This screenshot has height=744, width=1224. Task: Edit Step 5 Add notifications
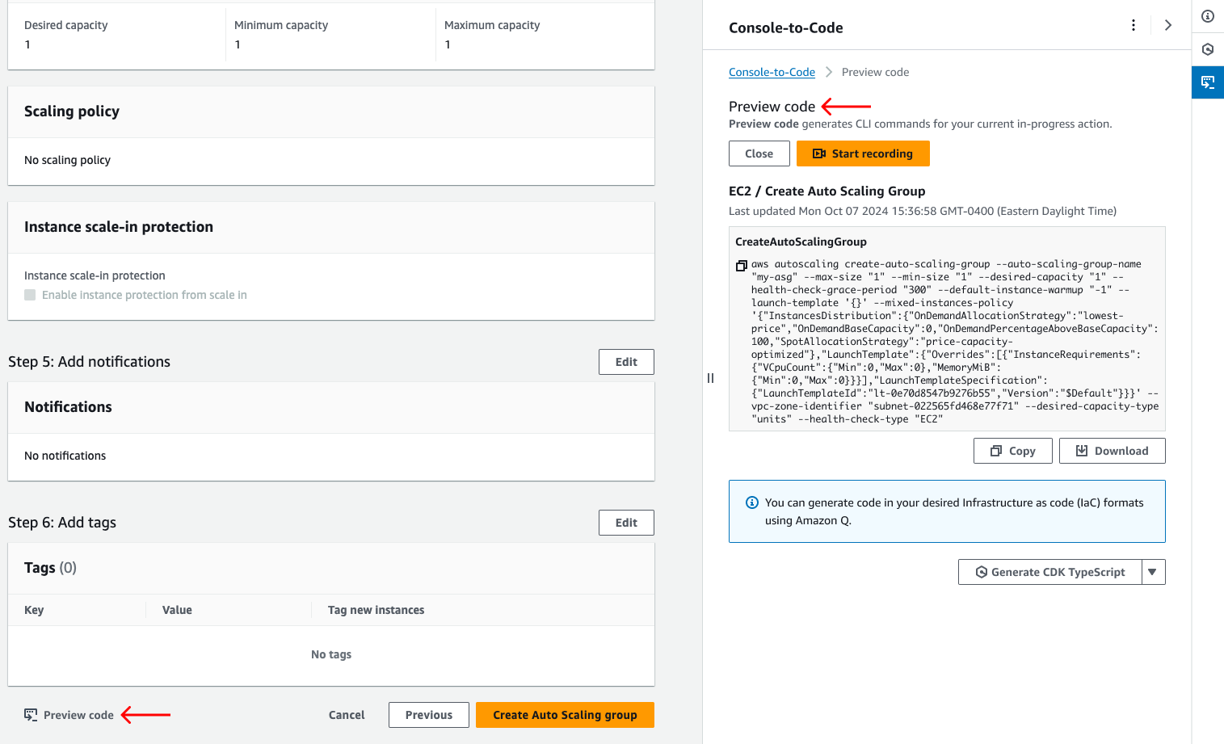[626, 362]
